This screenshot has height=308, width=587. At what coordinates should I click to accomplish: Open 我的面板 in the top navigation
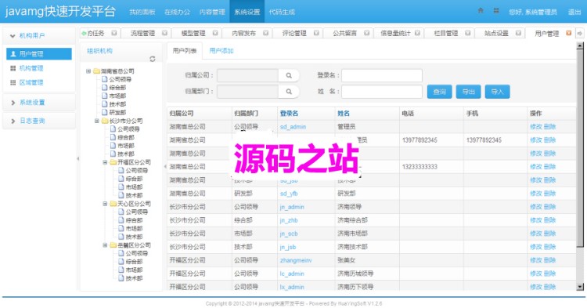(142, 12)
